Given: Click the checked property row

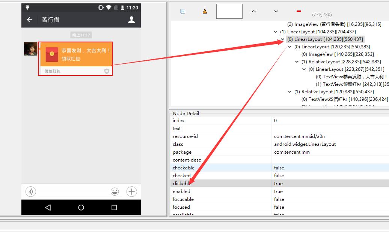Looking at the screenshot, I should pos(280,176).
